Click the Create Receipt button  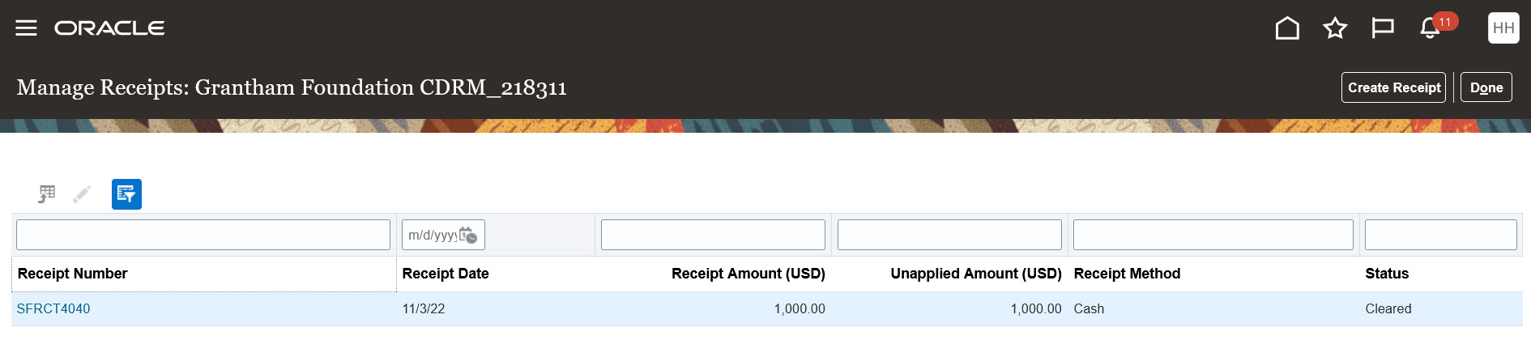1393,87
